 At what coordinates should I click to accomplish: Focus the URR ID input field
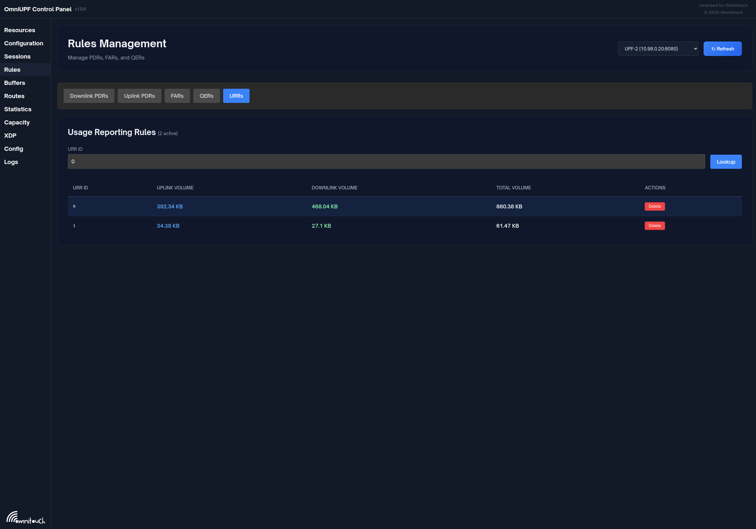[386, 162]
